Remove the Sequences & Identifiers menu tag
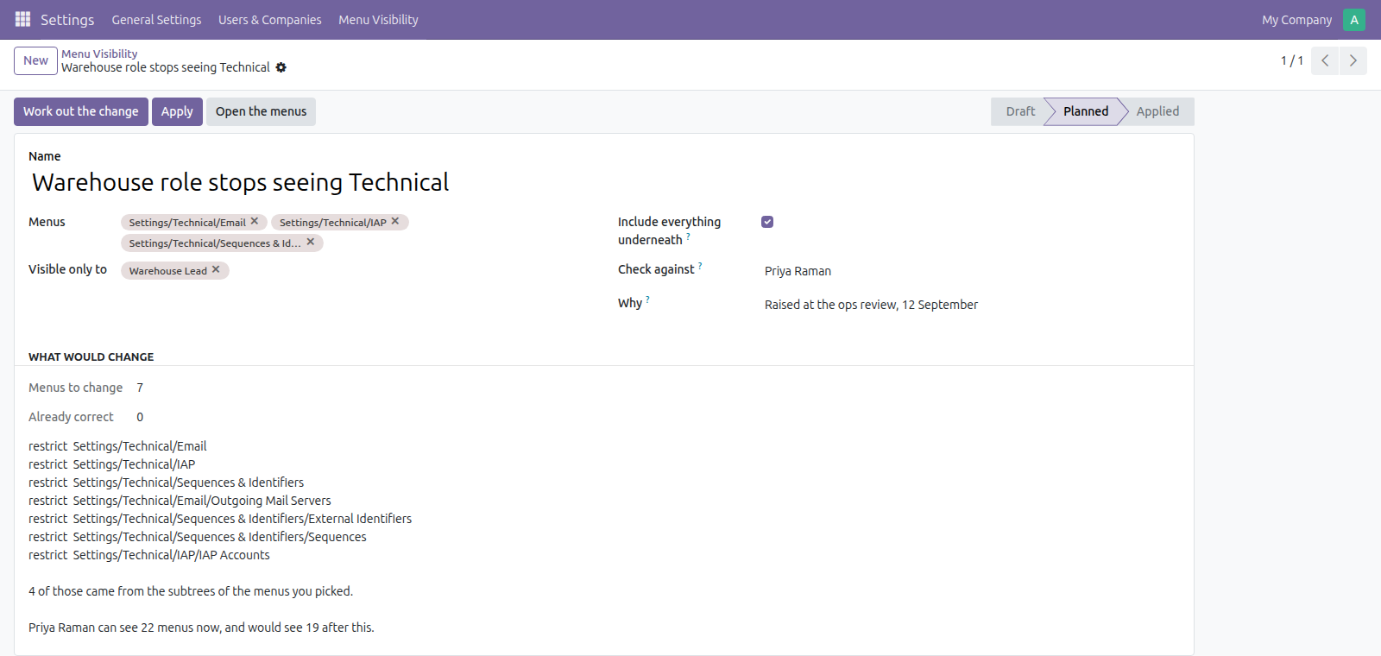Screen dimensions: 1381x656 coord(311,242)
